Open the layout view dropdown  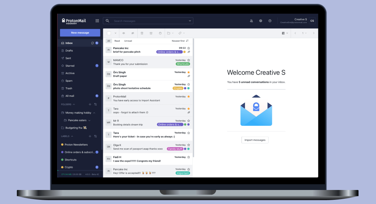285,33
